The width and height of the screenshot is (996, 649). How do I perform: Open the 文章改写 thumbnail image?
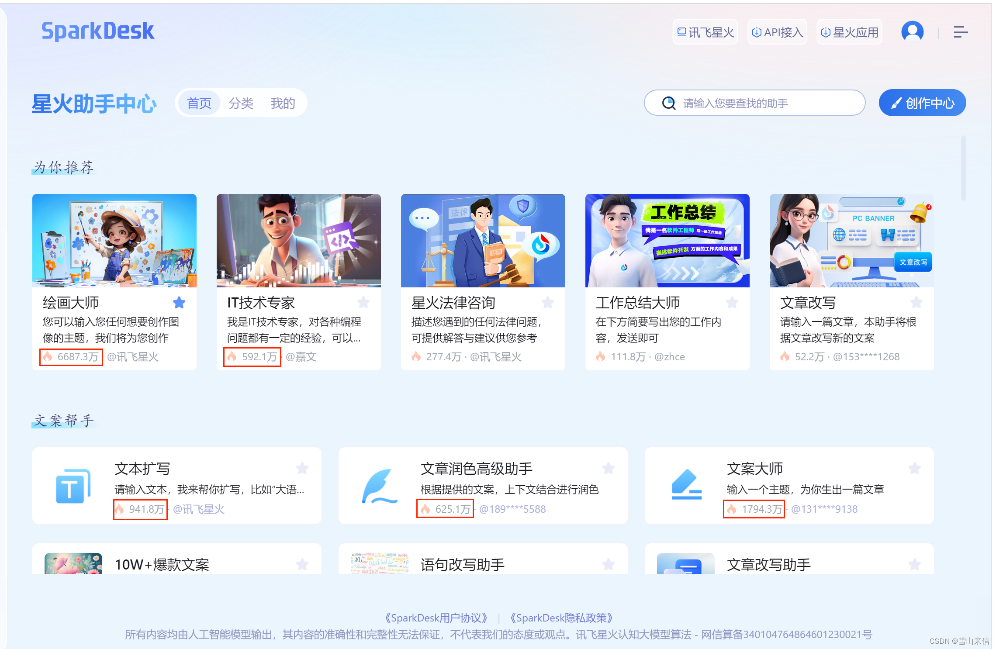click(852, 241)
